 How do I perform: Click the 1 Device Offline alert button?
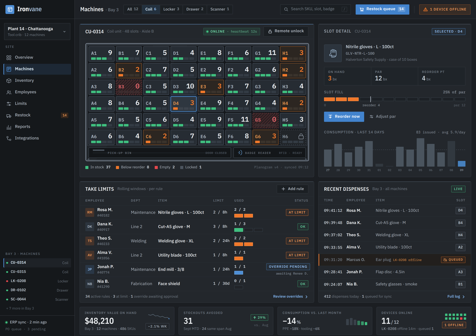(x=445, y=10)
